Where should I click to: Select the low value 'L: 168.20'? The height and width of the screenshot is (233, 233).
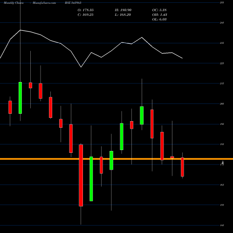point(123,15)
